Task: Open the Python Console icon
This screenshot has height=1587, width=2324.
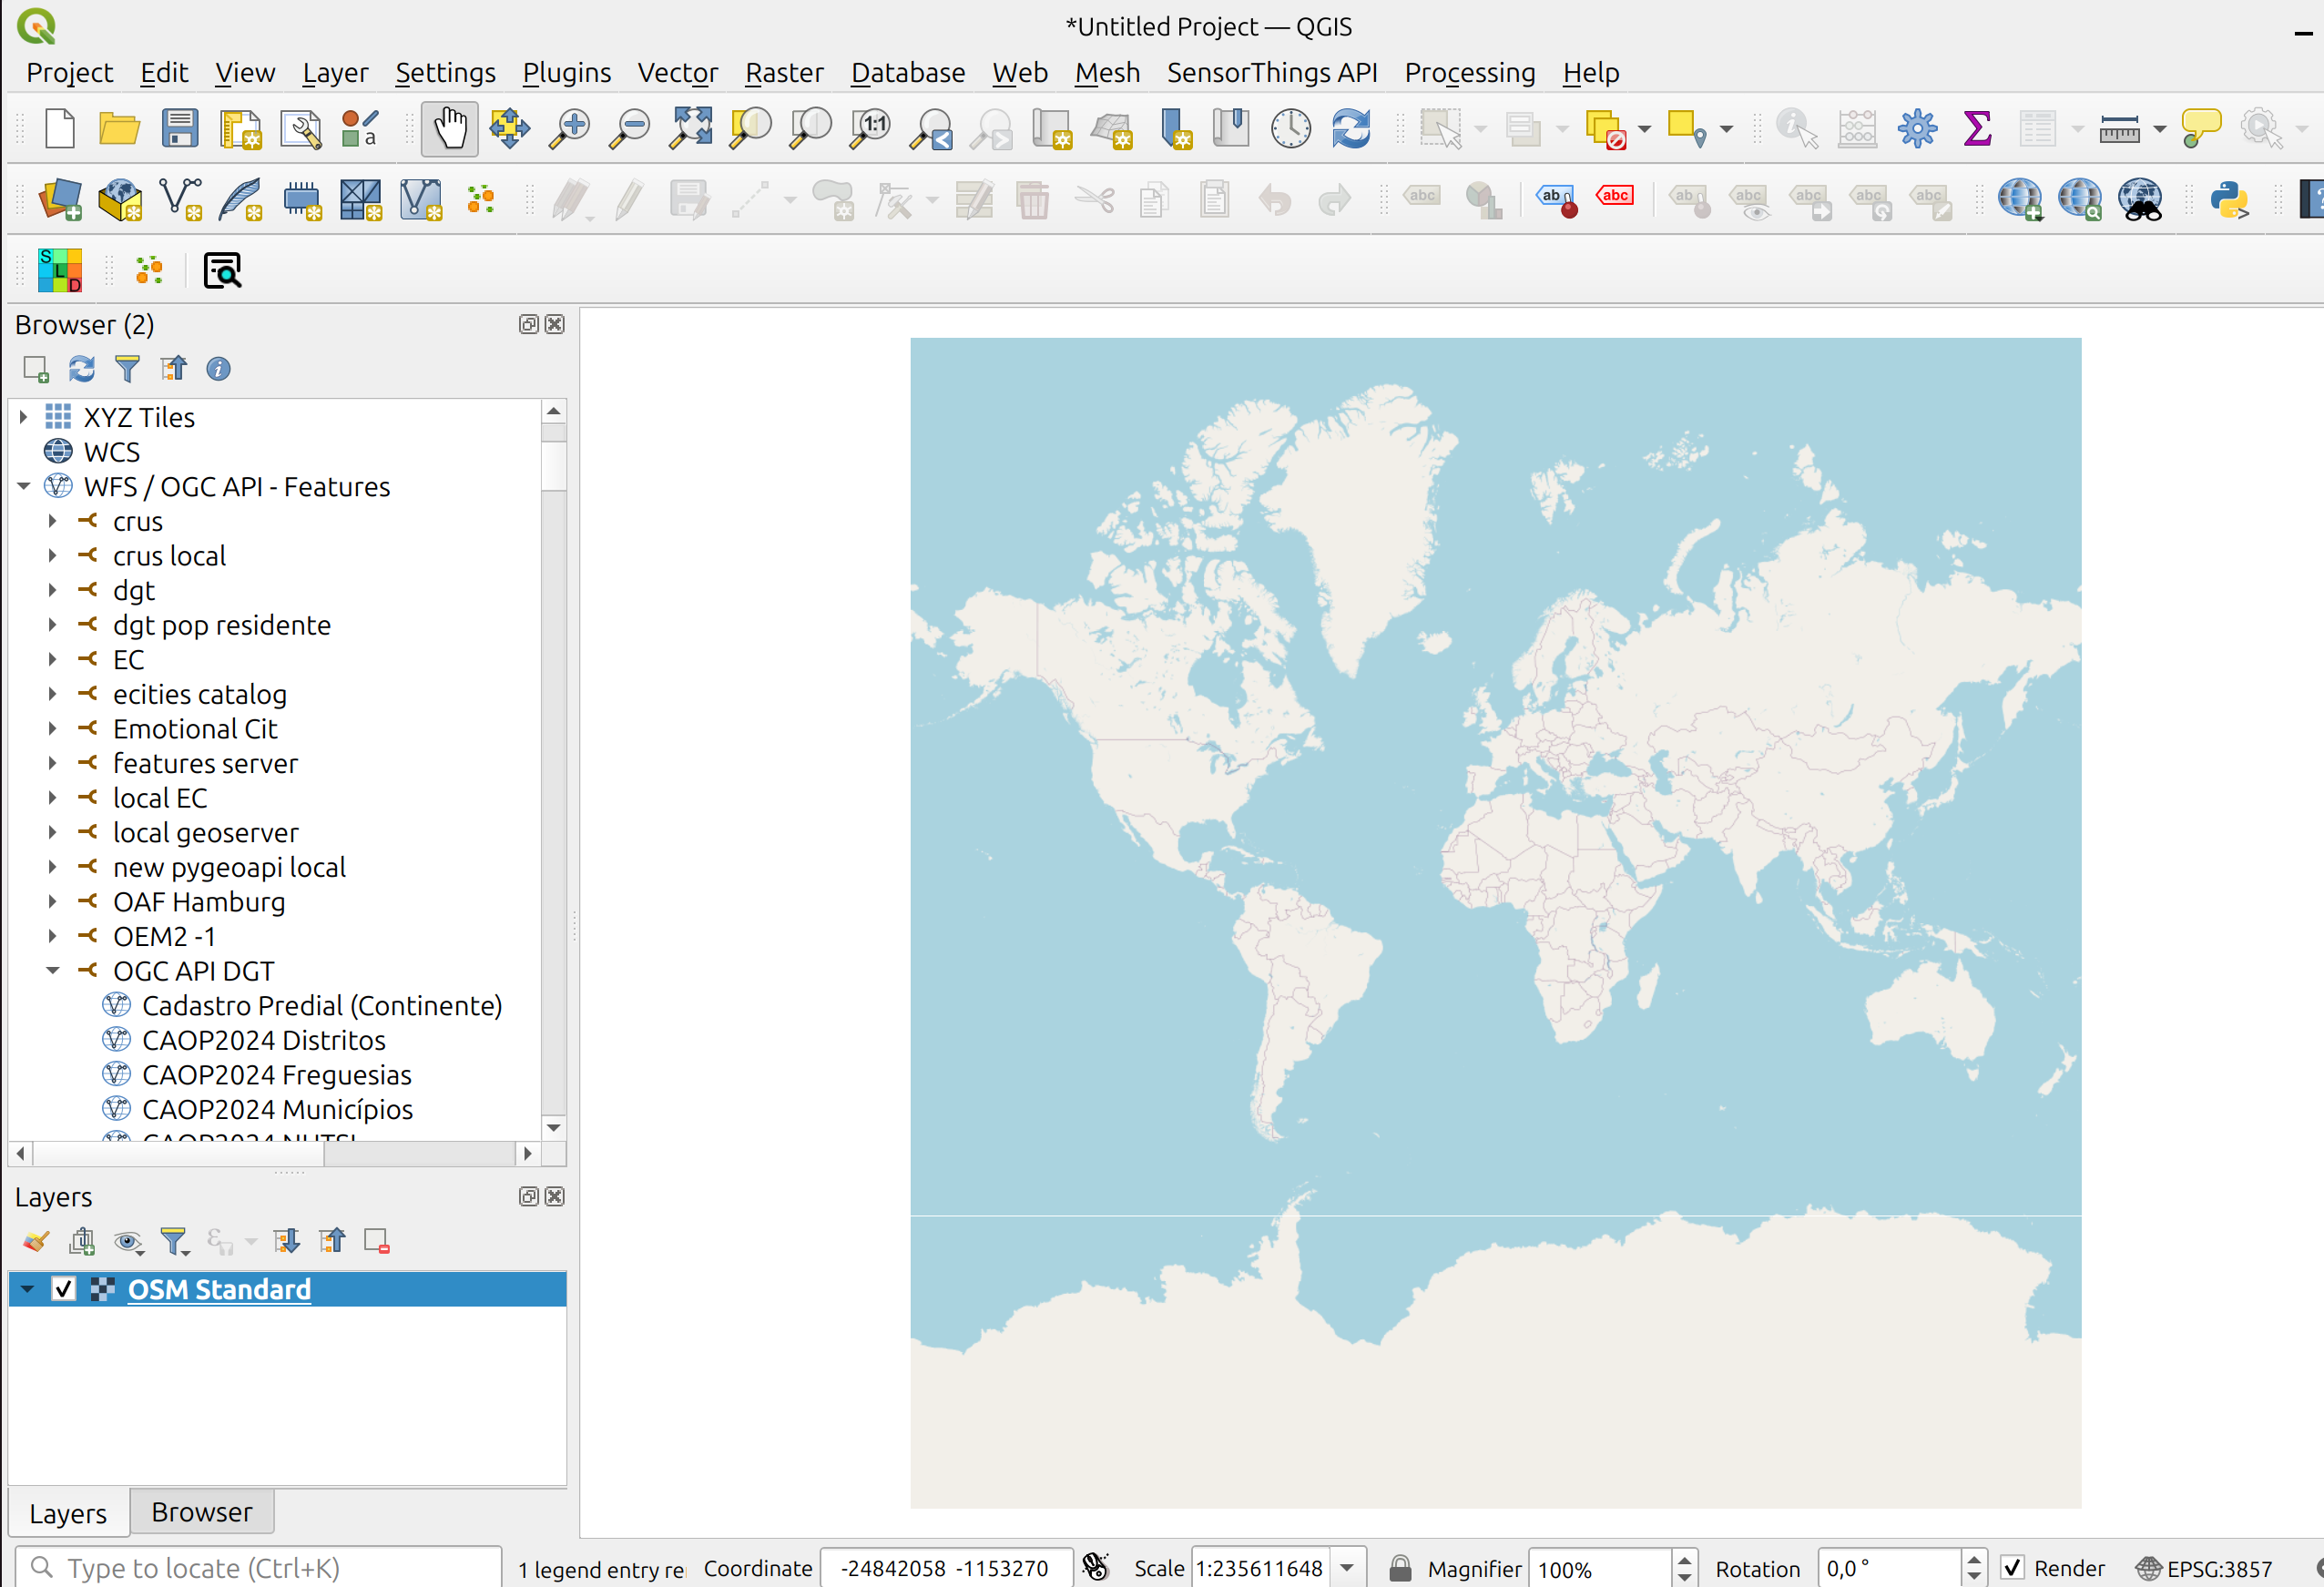Action: tap(2229, 199)
